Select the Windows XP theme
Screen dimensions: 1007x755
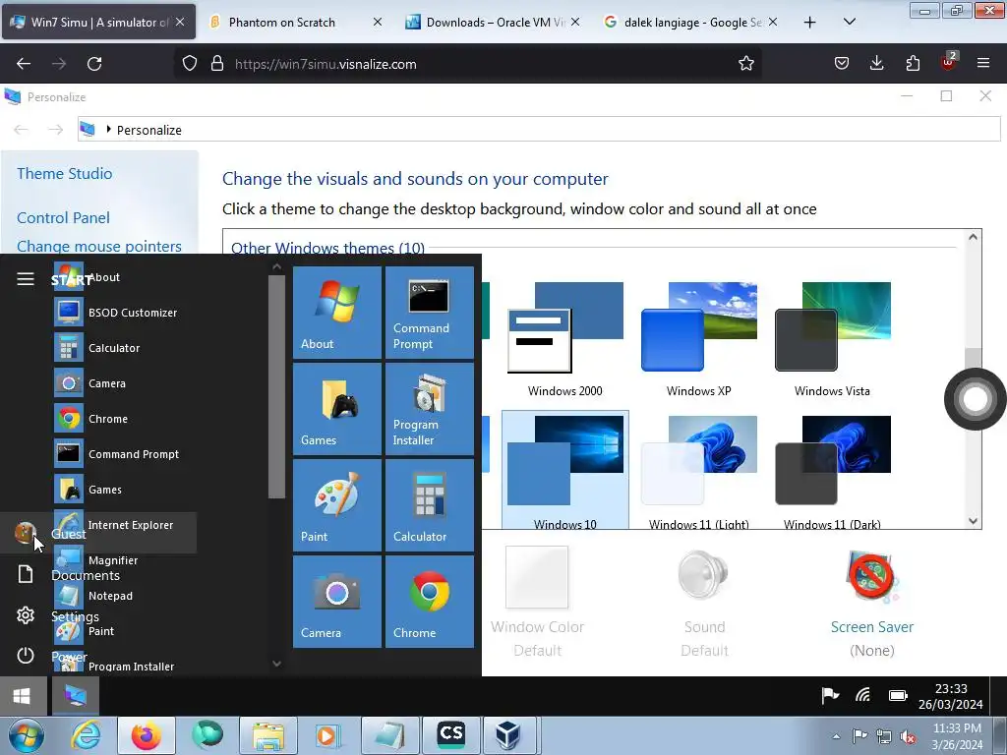699,340
